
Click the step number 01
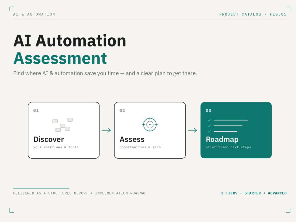(36, 111)
